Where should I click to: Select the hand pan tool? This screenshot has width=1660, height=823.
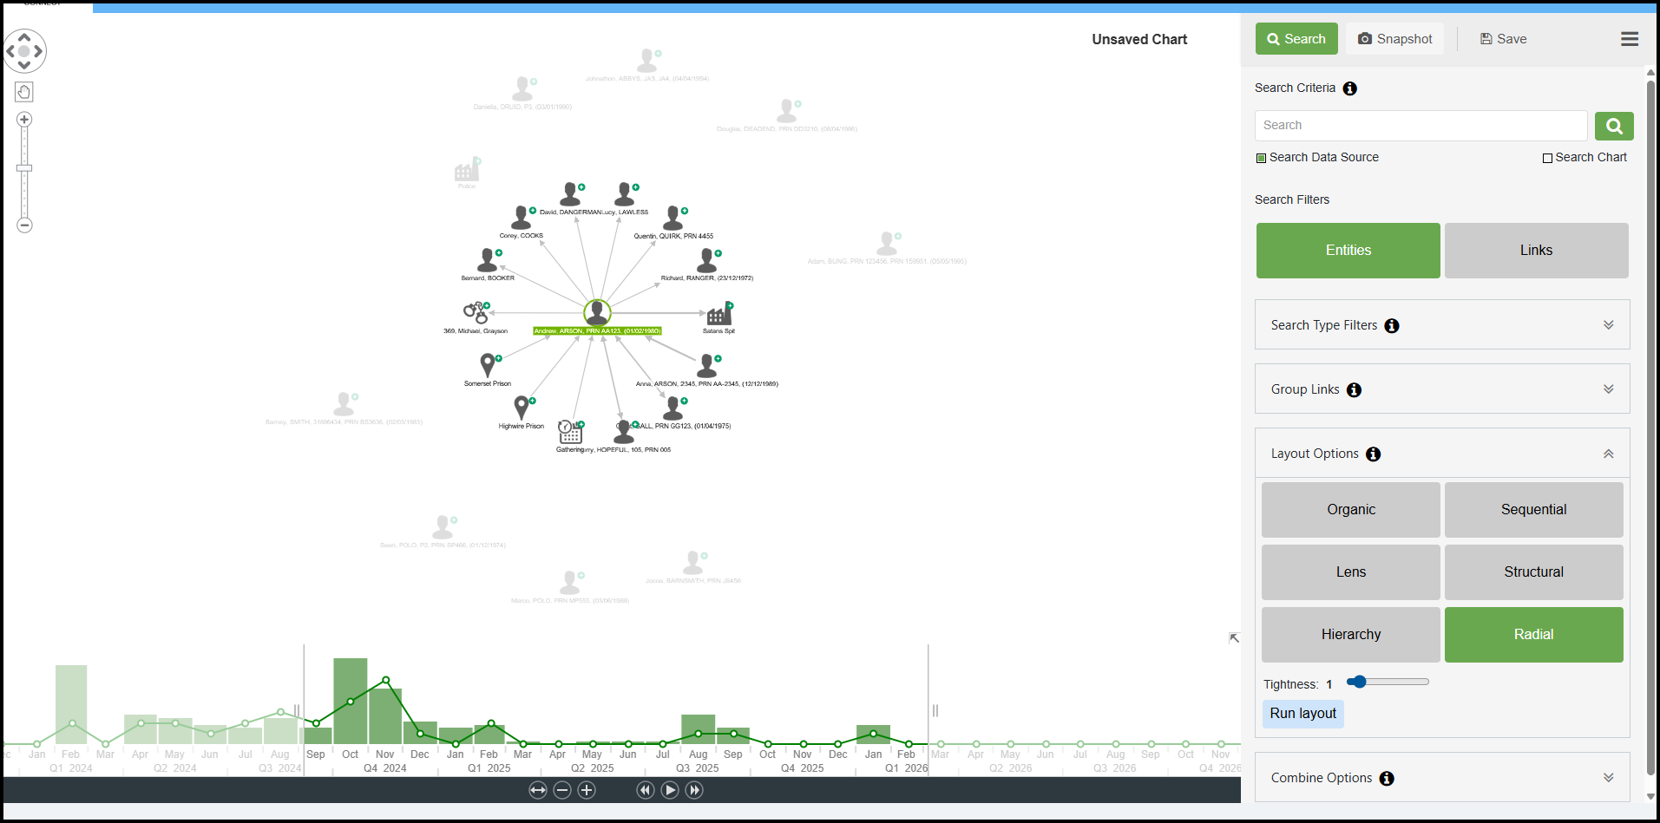(x=24, y=92)
